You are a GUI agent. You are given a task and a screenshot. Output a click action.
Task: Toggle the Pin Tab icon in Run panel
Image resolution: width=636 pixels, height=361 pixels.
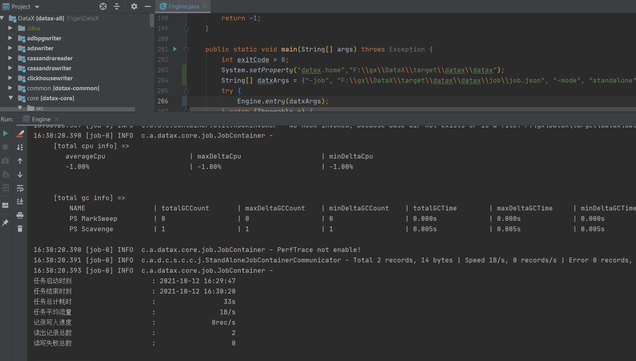[6, 223]
